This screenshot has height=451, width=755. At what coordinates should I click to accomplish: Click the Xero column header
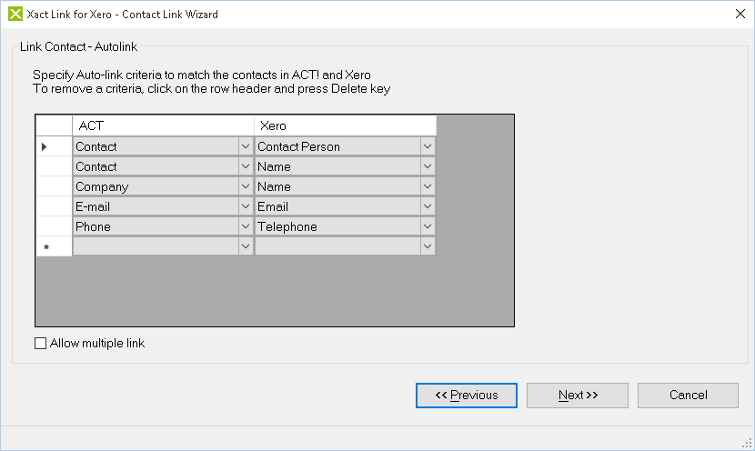point(345,125)
